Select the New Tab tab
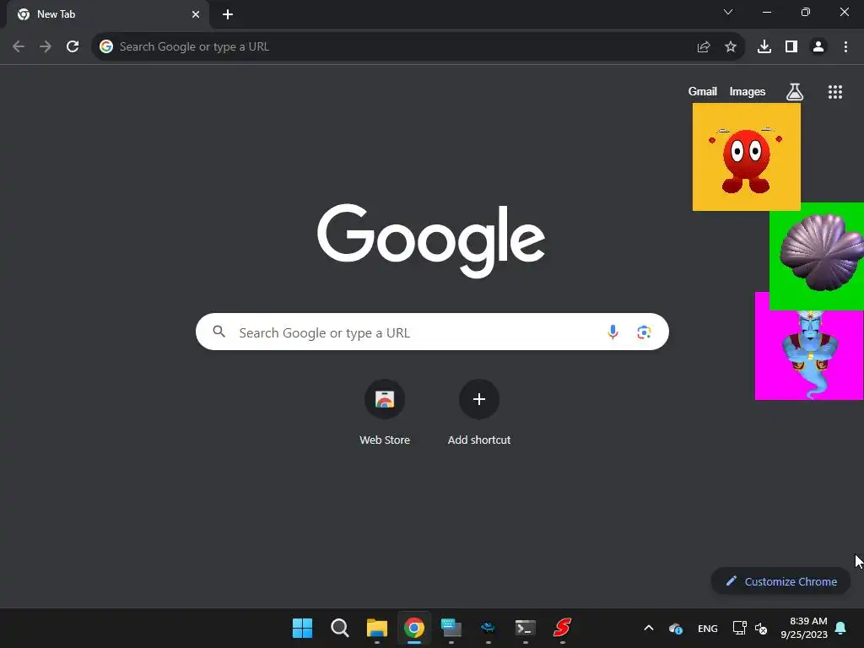The image size is (864, 648). (108, 14)
